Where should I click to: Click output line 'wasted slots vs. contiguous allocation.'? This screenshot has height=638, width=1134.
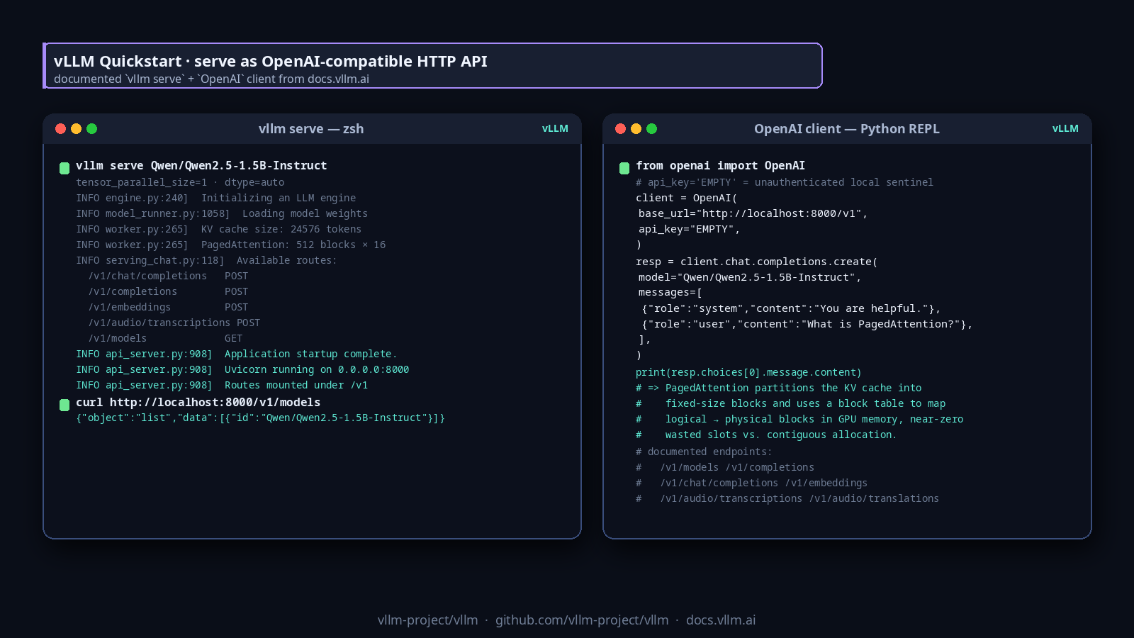[x=766, y=435]
